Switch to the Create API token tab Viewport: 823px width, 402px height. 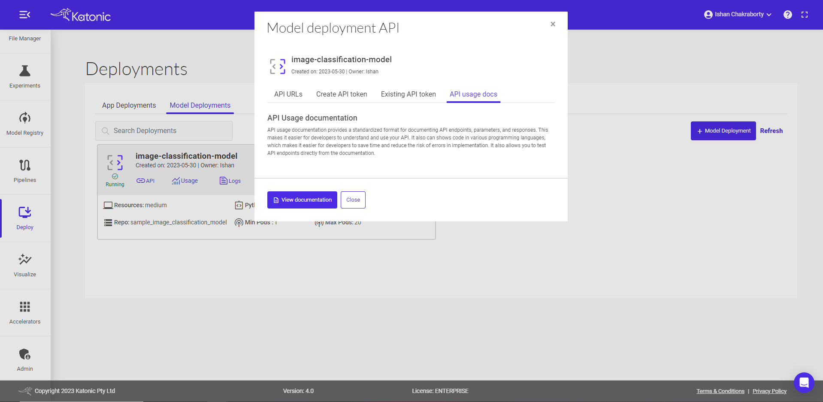tap(342, 94)
